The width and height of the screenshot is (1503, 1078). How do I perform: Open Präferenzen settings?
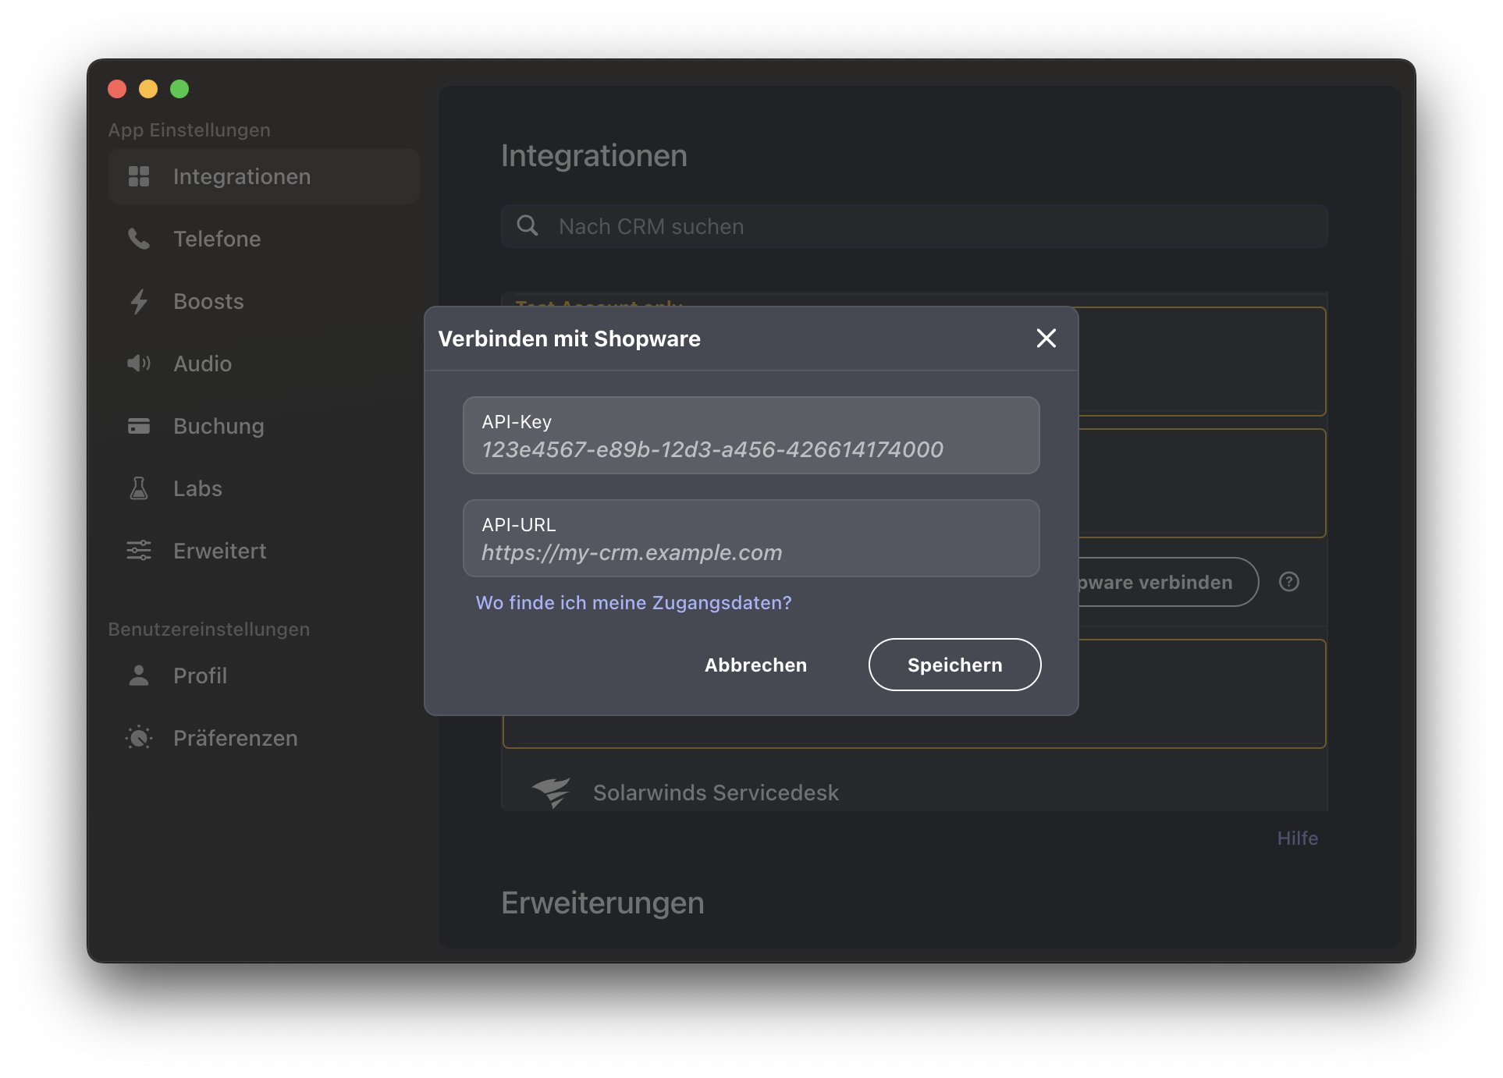click(x=264, y=739)
